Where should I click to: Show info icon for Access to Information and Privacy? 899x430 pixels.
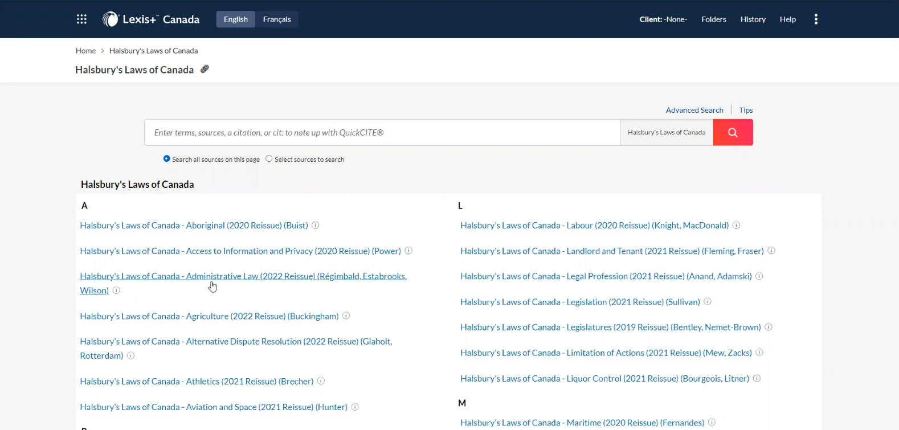coord(408,251)
